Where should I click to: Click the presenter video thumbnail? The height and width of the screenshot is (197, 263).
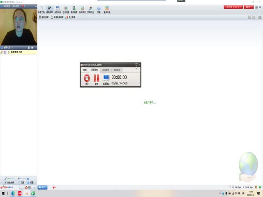(x=18, y=27)
